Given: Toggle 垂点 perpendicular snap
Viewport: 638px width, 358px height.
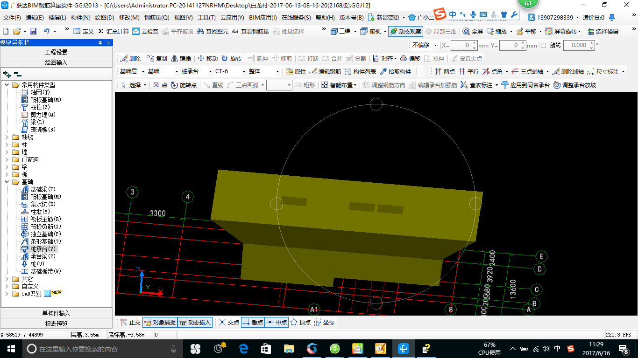Looking at the screenshot, I should 253,322.
